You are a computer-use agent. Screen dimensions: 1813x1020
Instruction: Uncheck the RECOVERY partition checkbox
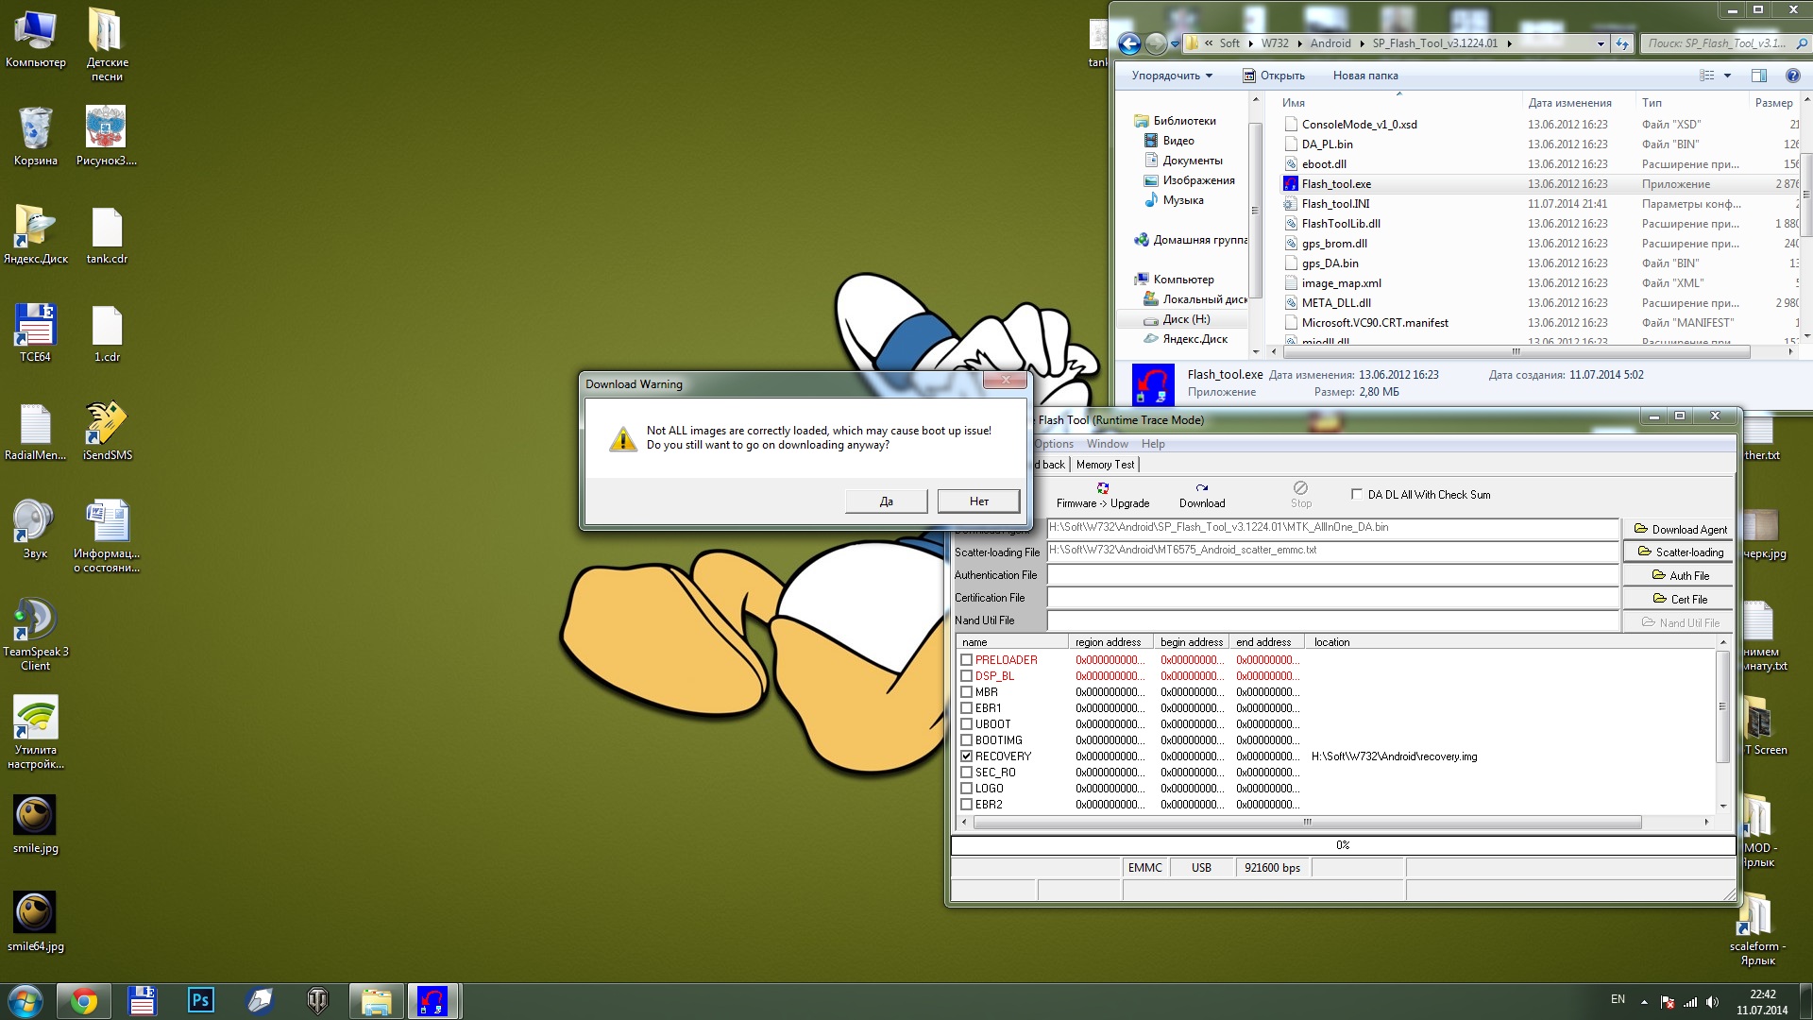[966, 756]
